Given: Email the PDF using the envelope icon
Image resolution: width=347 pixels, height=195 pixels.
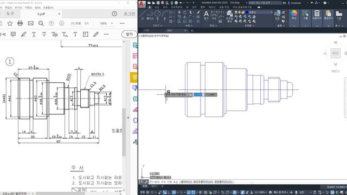Looking at the screenshot, I should (31, 23).
